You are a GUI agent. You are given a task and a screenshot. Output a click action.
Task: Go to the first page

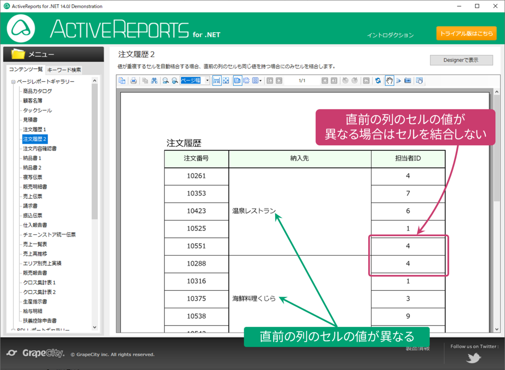(270, 80)
